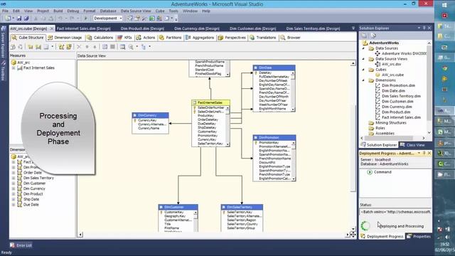The width and height of the screenshot is (455, 256).
Task: Open the Data Source View menu
Action: click(x=136, y=11)
